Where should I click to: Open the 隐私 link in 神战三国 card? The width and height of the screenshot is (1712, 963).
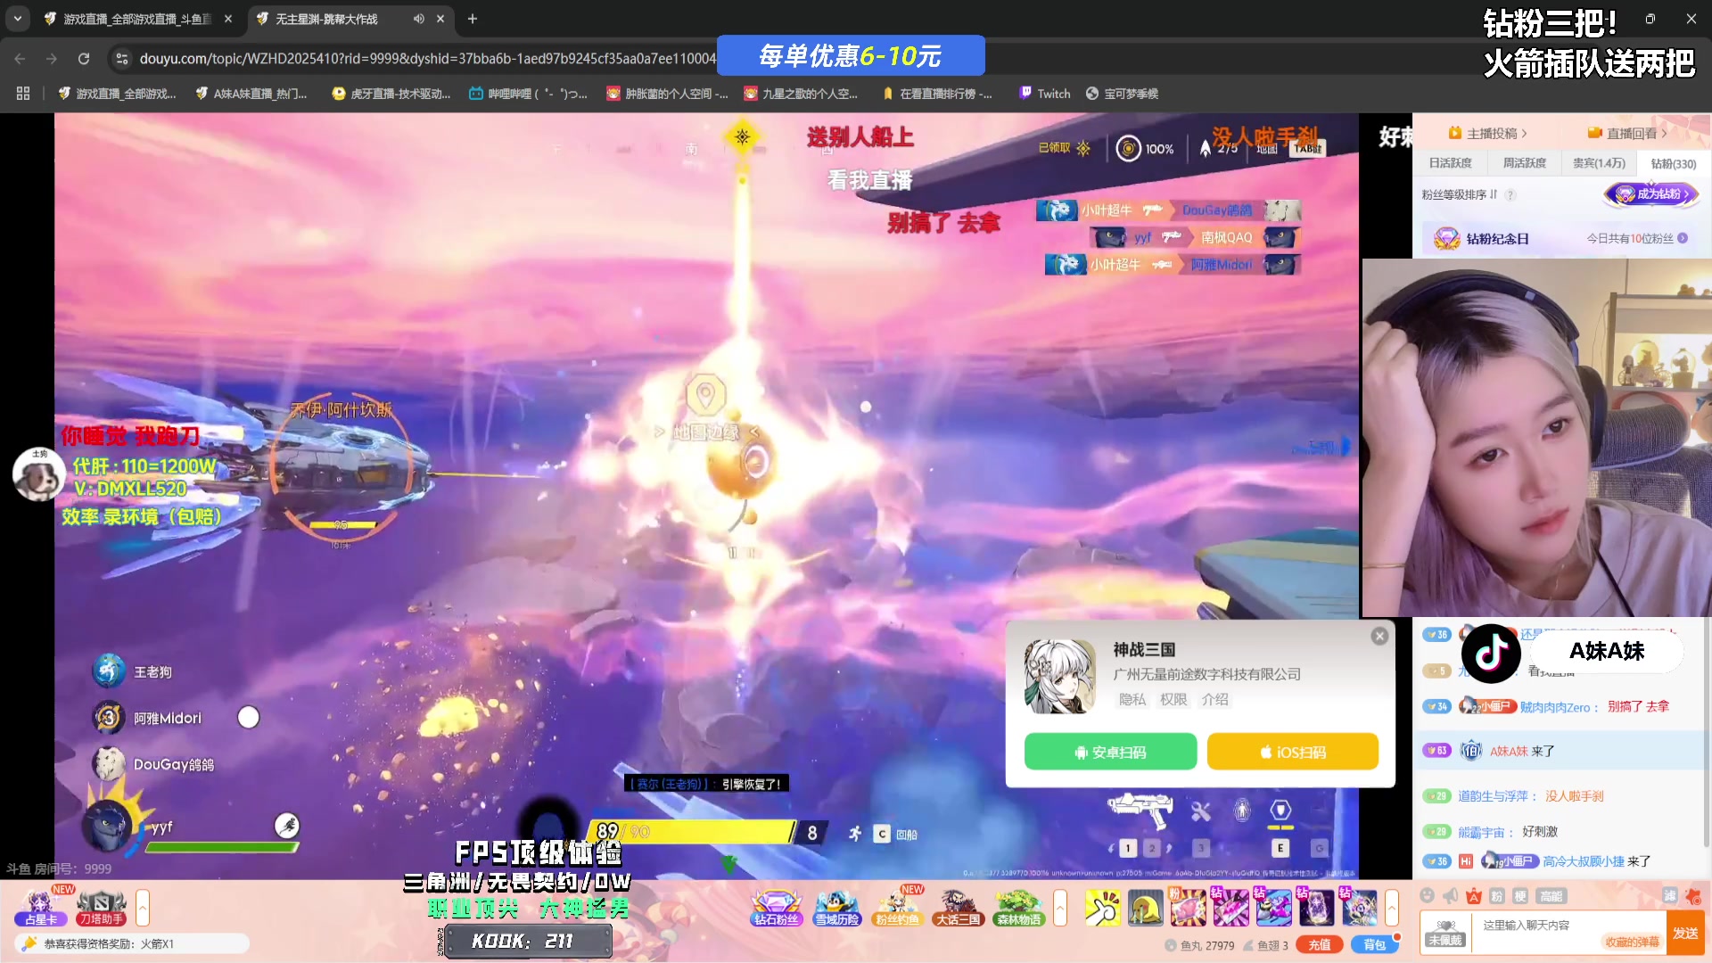(1132, 700)
